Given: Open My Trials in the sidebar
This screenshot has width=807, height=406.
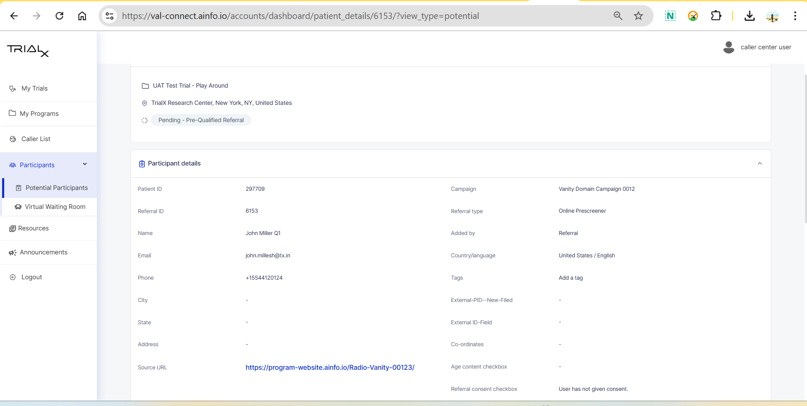Looking at the screenshot, I should [x=35, y=88].
